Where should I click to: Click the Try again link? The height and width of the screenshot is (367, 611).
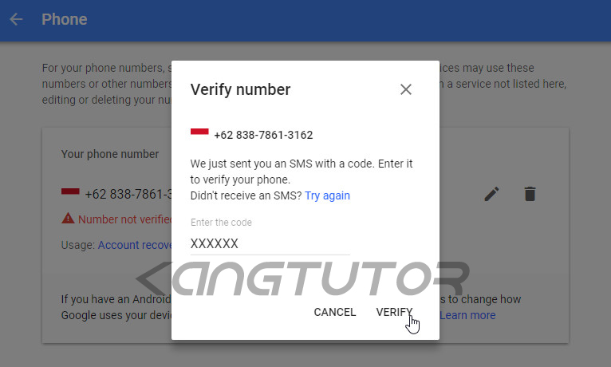327,195
